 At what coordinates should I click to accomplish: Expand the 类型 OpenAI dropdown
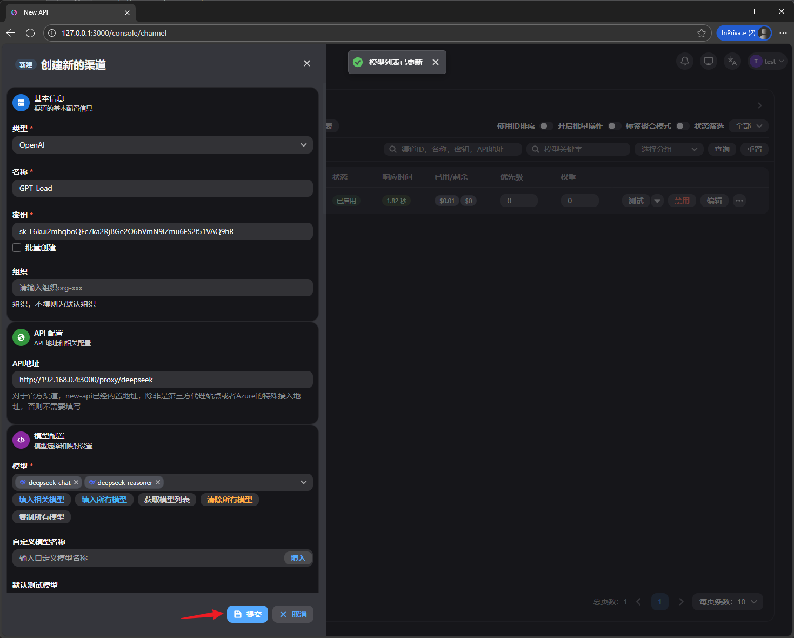pyautogui.click(x=162, y=145)
